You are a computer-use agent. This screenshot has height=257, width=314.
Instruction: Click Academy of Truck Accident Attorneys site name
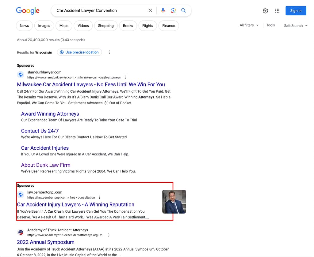point(58,230)
